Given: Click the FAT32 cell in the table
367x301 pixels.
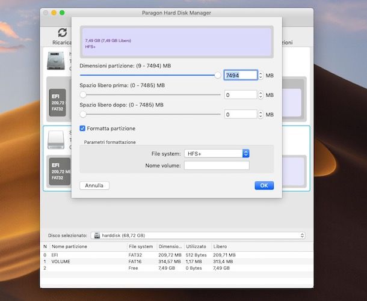Looking at the screenshot, I should (x=135, y=255).
